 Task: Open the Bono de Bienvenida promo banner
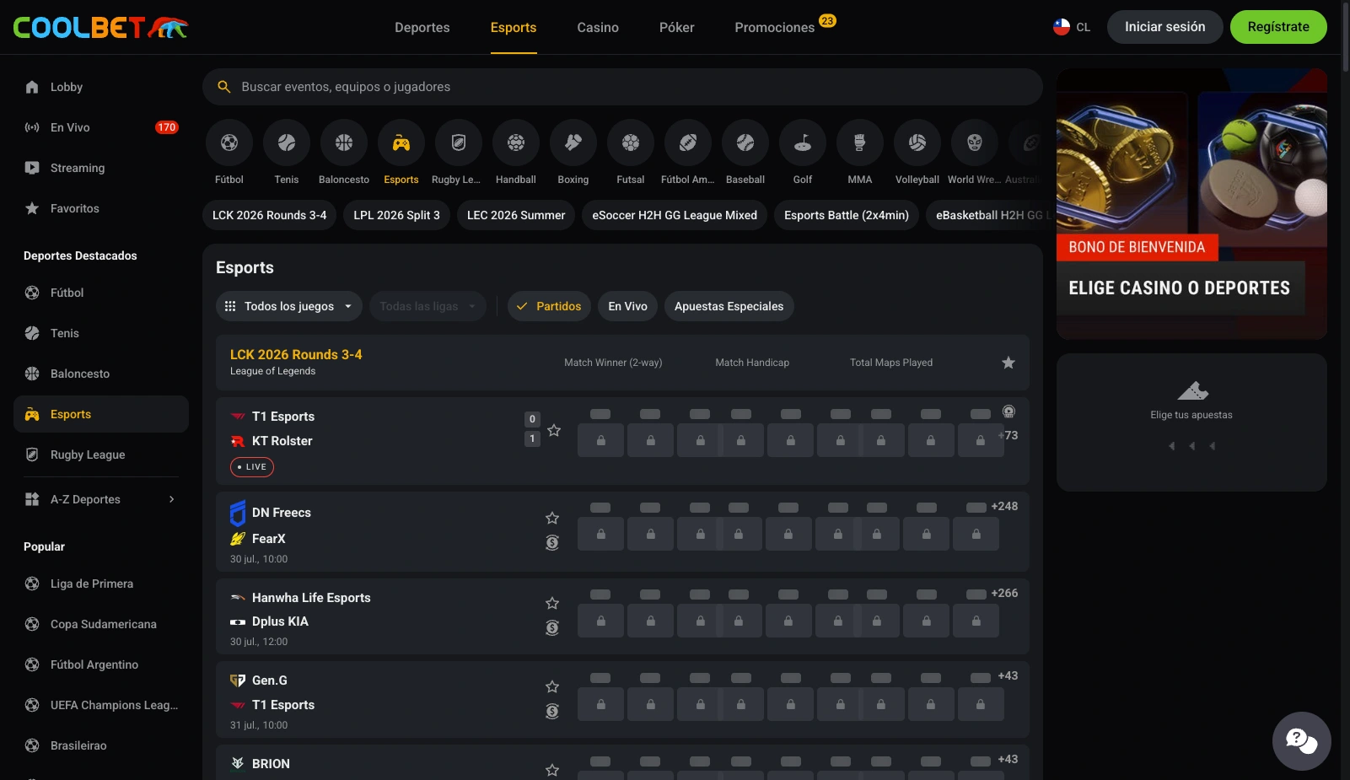pyautogui.click(x=1191, y=204)
